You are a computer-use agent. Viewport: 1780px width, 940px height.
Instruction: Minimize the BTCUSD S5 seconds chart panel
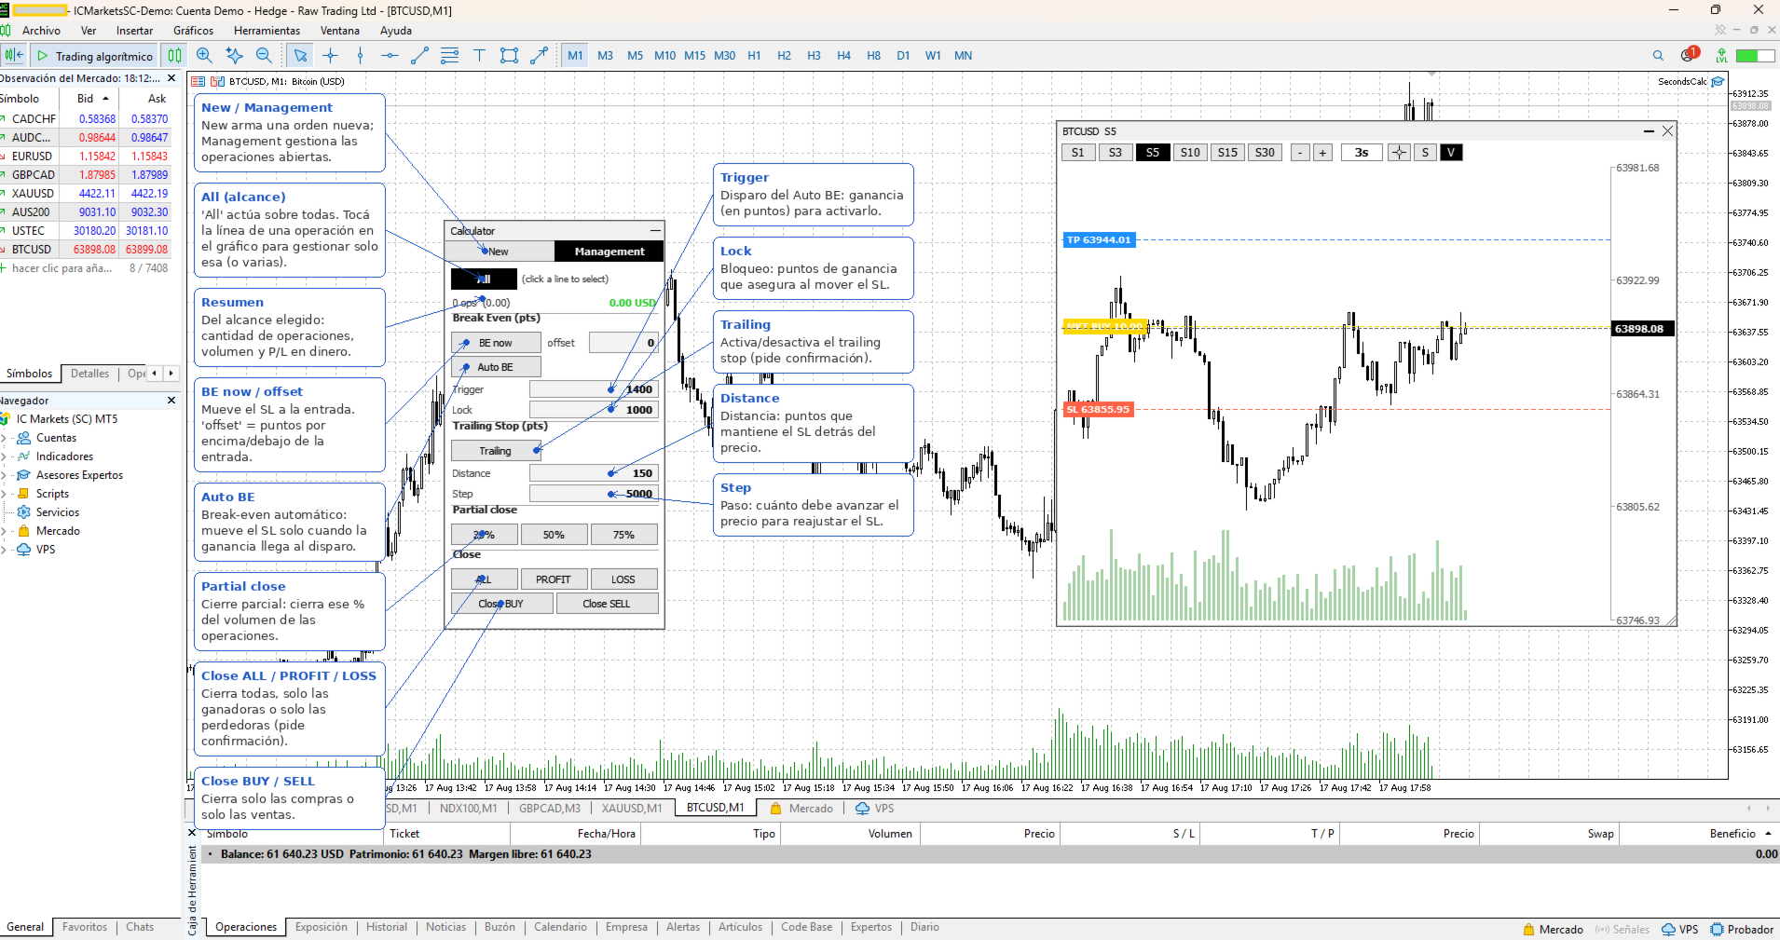1648,131
